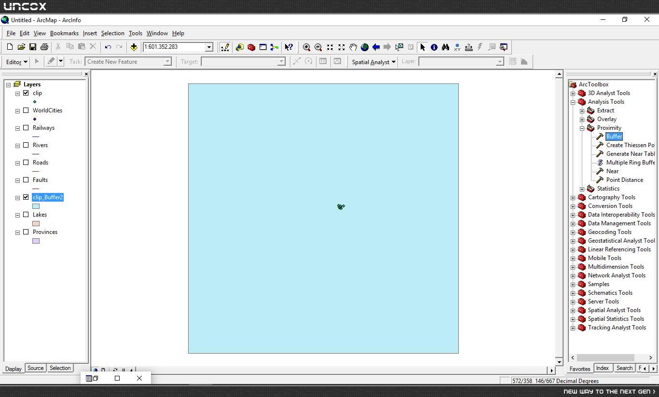Expand the 3D Analyst Tools toolbox
Screen dimensions: 659x397
pos(573,93)
